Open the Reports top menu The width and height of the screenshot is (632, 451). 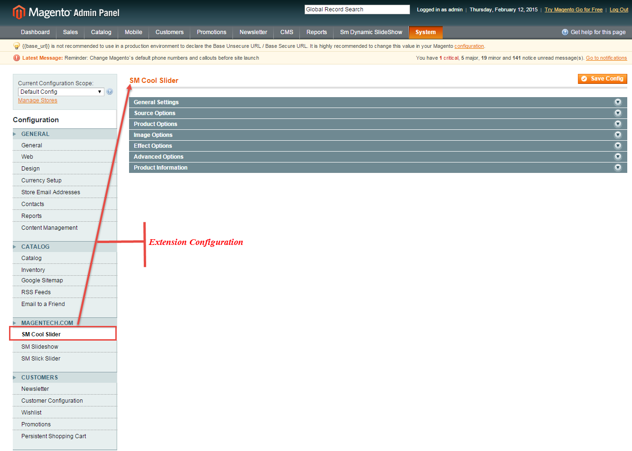316,32
